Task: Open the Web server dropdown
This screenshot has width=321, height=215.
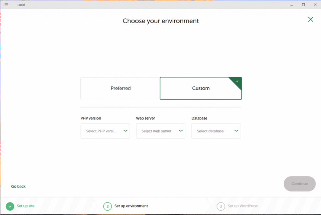Action: tap(161, 131)
